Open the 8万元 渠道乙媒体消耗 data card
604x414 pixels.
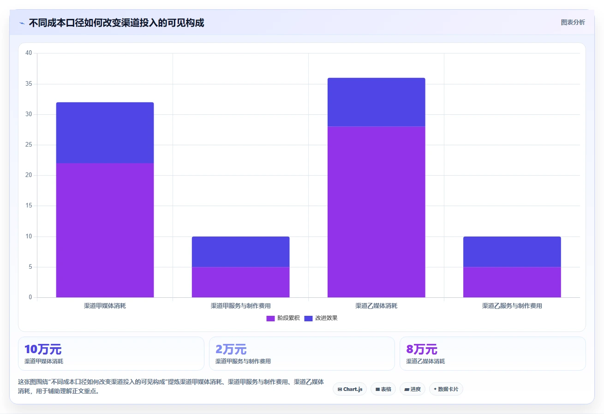pos(492,354)
